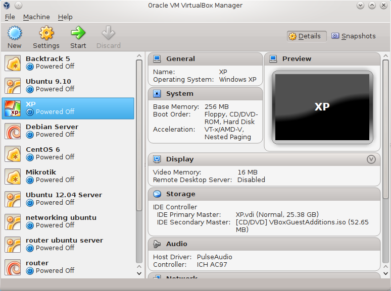Image resolution: width=391 pixels, height=291 pixels.
Task: Open the General section header
Action: point(180,59)
